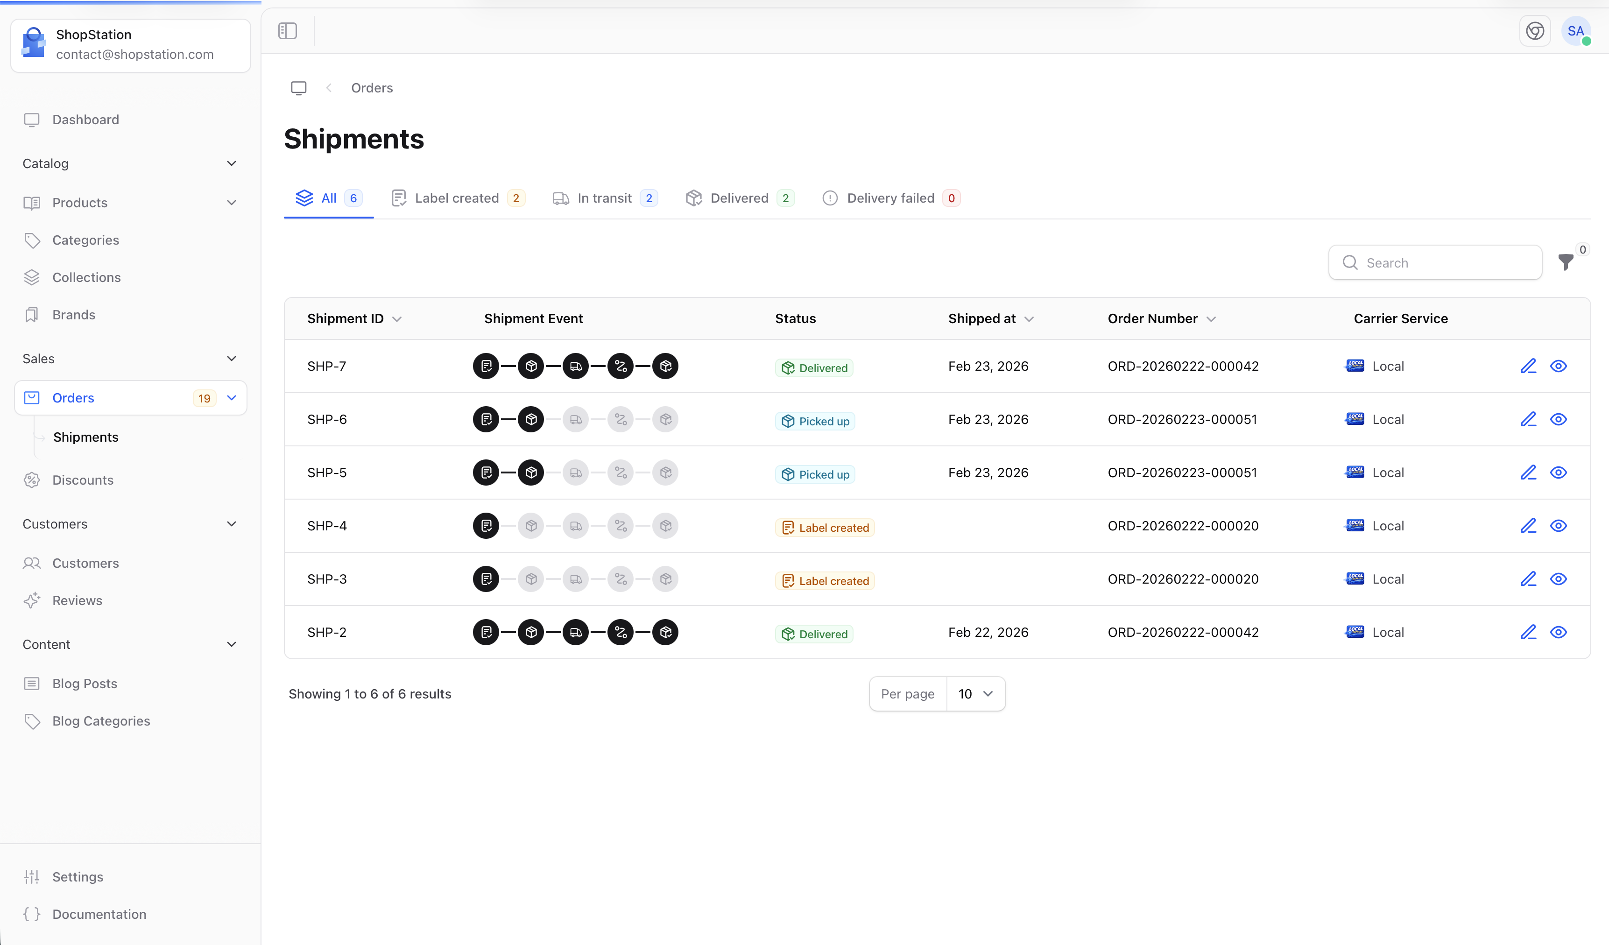The image size is (1609, 945).
Task: Click the filter funnel icon near search
Action: coord(1566,262)
